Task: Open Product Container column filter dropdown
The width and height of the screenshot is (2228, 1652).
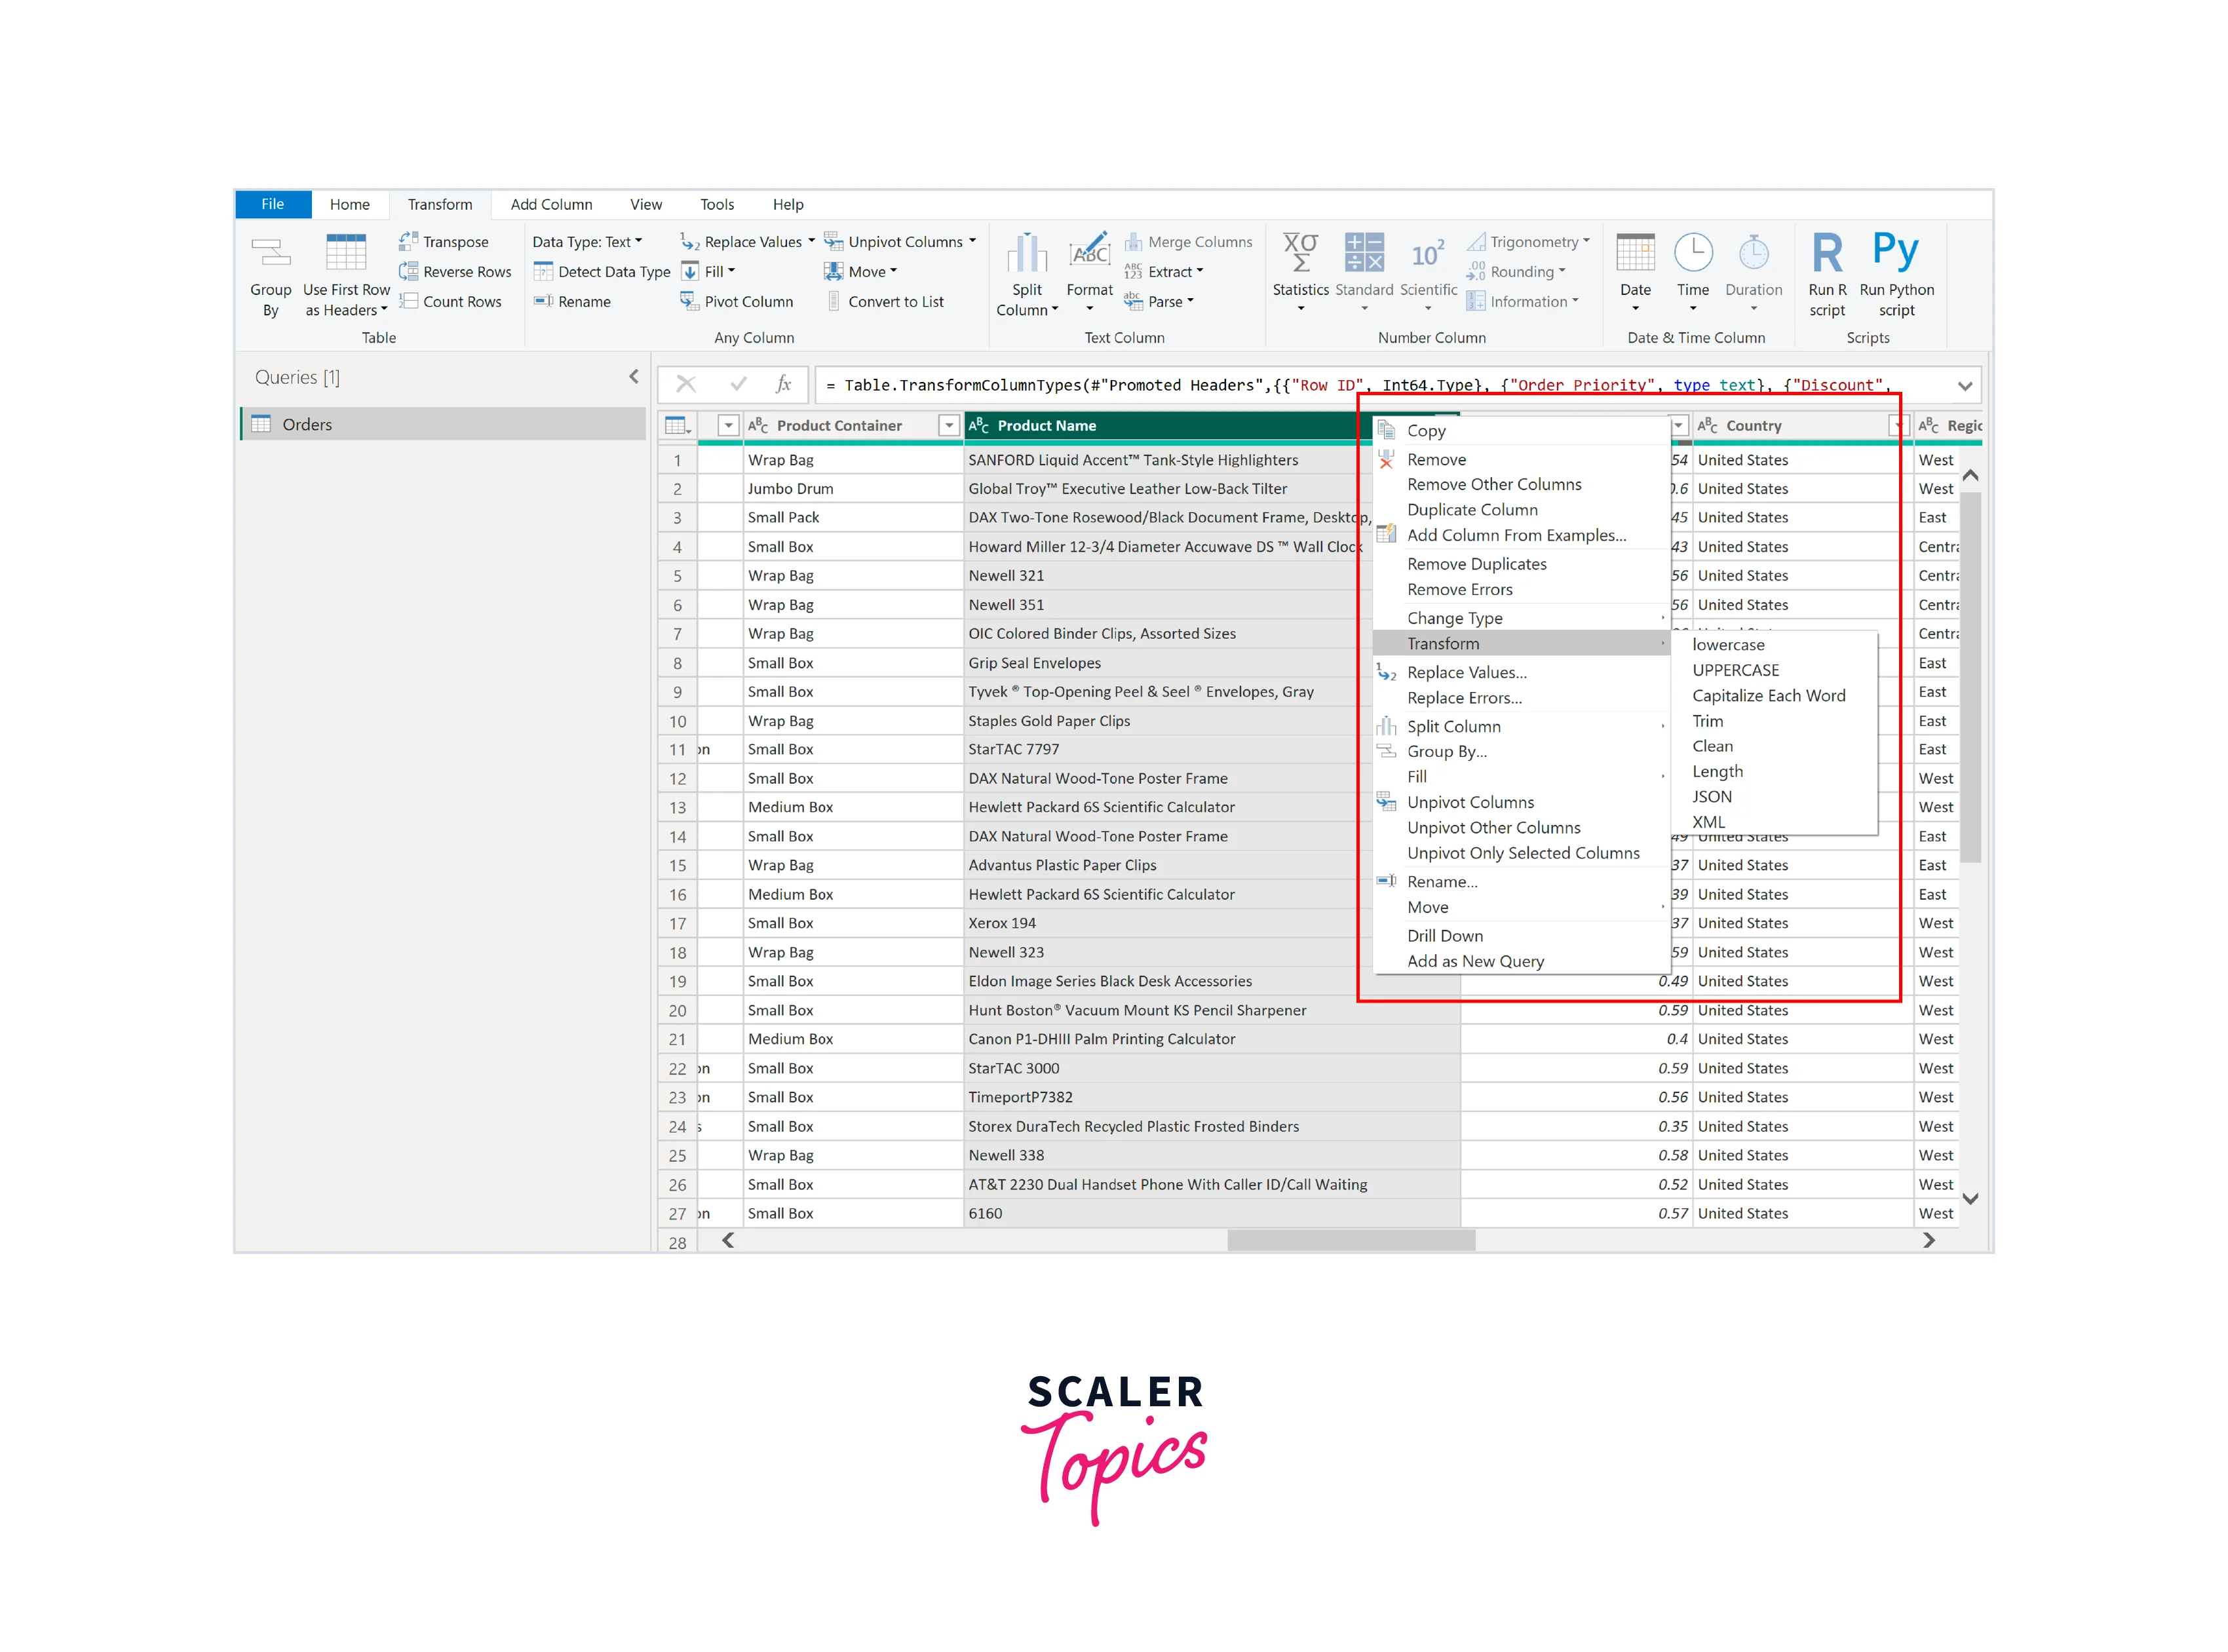Action: (x=948, y=426)
